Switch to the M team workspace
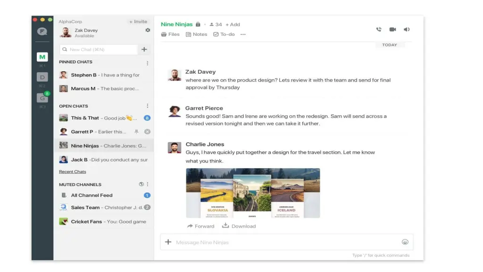This screenshot has width=483, height=272. (x=42, y=57)
